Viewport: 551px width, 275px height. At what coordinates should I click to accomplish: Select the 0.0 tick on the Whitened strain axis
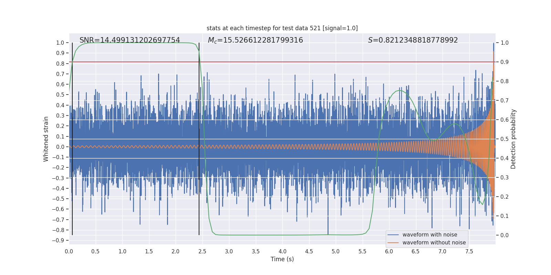click(x=60, y=147)
